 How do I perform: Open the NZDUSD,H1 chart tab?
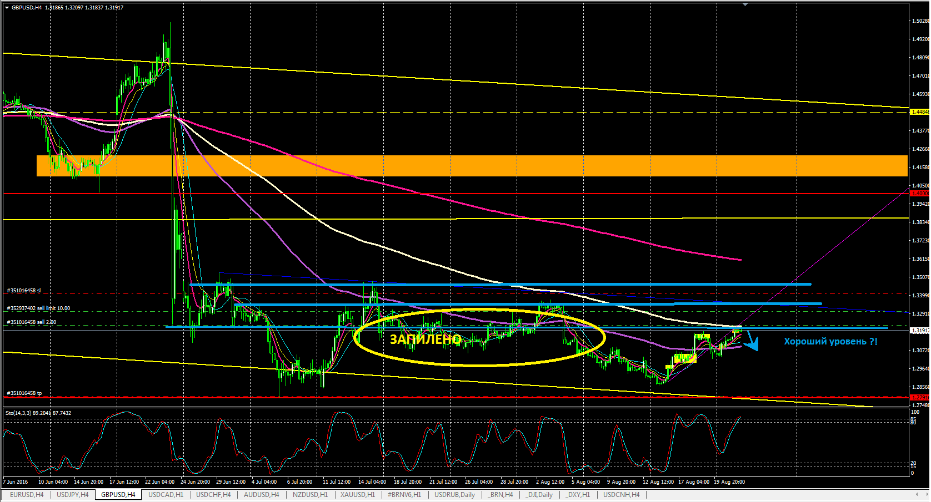point(310,495)
